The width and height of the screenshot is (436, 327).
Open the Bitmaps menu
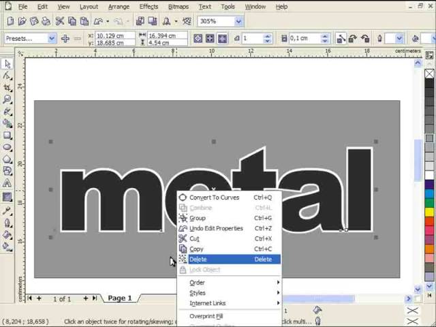178,6
